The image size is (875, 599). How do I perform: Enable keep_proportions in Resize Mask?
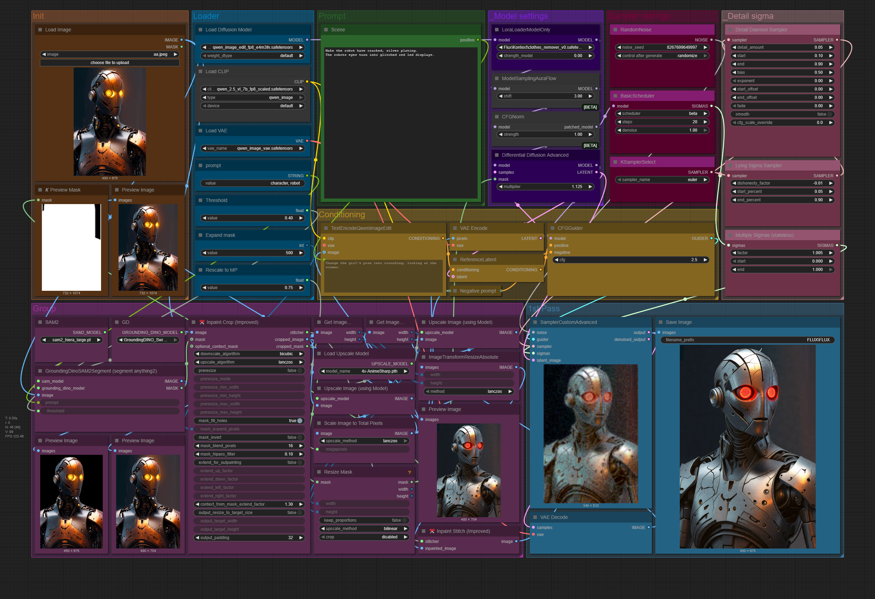coord(404,520)
